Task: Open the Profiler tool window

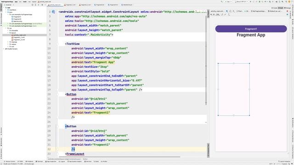Action: pyautogui.click(x=104, y=161)
